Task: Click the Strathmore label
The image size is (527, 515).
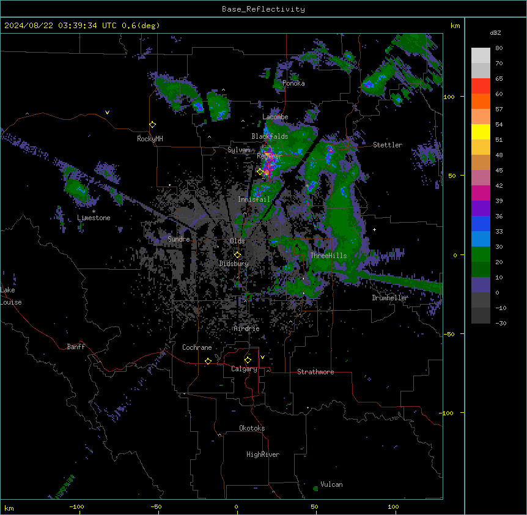Action: [315, 372]
